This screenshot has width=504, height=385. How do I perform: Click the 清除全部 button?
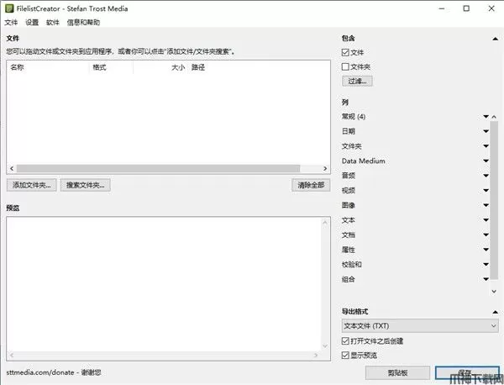[311, 185]
